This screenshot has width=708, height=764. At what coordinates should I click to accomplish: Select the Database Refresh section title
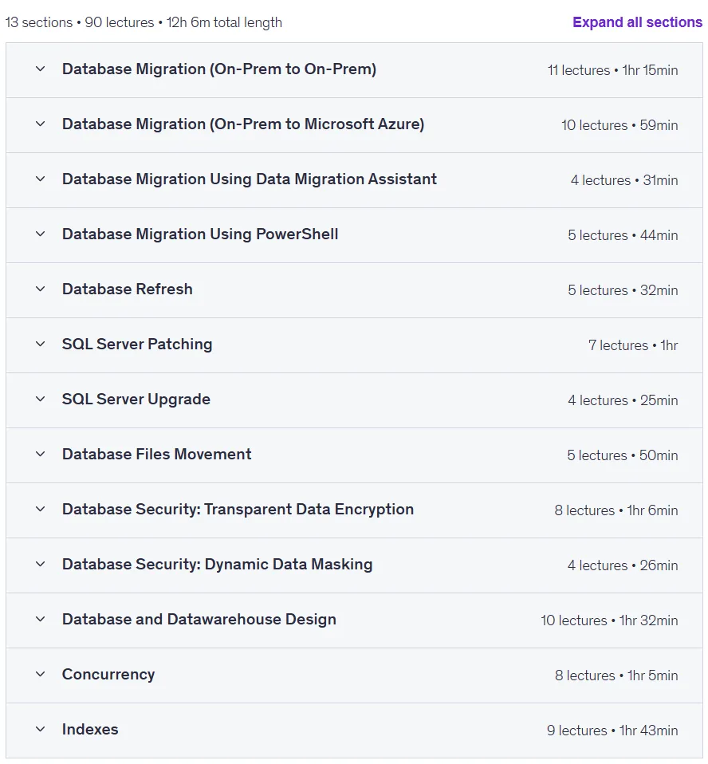pos(128,289)
